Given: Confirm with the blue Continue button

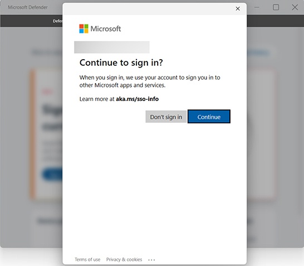Looking at the screenshot, I should (x=209, y=117).
